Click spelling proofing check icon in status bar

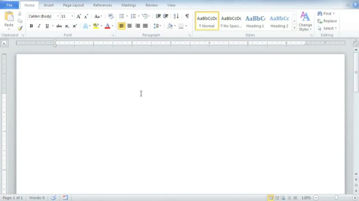(54, 198)
